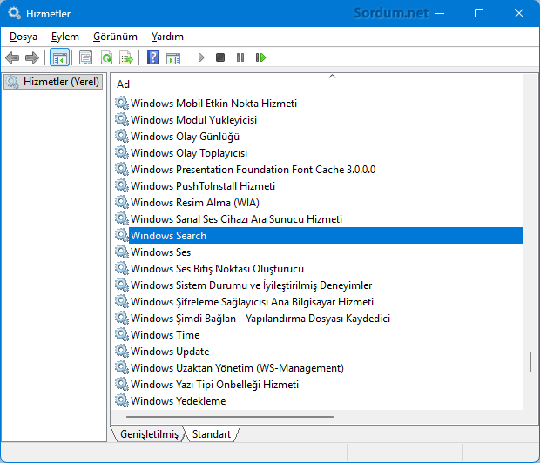Open the Help question mark icon
This screenshot has height=463, width=540.
pyautogui.click(x=152, y=57)
